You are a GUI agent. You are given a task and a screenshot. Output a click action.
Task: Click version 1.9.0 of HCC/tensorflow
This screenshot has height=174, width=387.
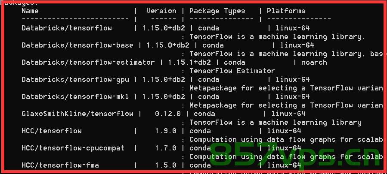[x=166, y=131]
